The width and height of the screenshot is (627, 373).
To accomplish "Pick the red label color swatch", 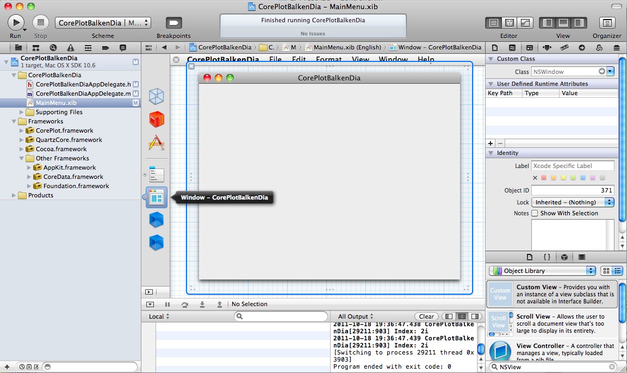I will tap(544, 178).
